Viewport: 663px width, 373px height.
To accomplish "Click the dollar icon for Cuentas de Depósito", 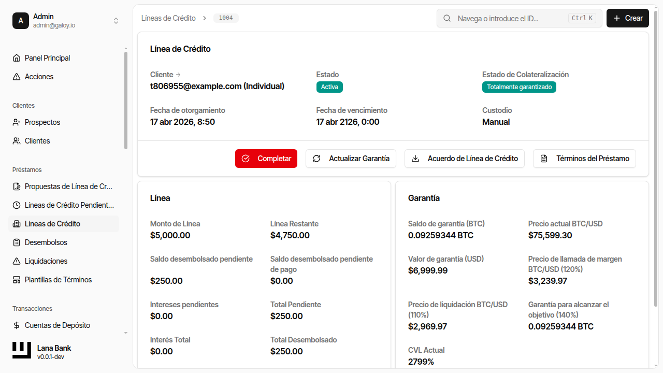I will click(x=17, y=325).
